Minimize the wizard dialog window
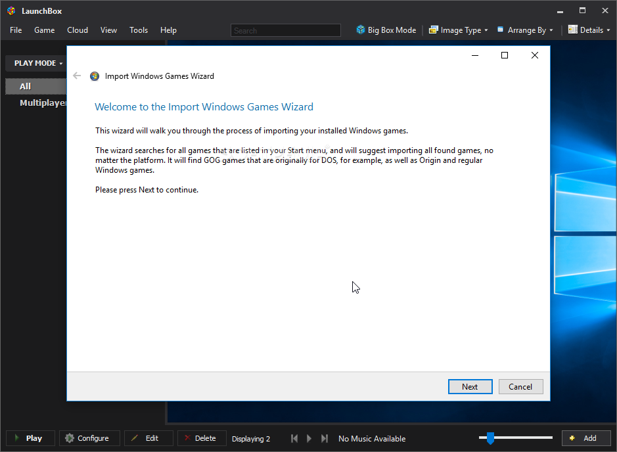Image resolution: width=617 pixels, height=452 pixels. tap(475, 55)
